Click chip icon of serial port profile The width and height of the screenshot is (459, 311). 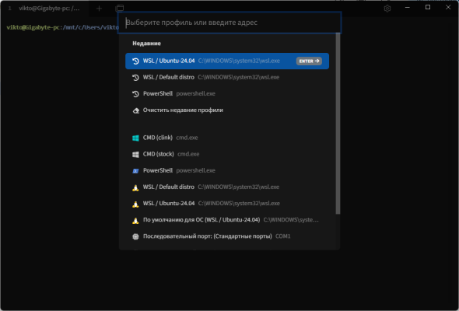pos(135,236)
